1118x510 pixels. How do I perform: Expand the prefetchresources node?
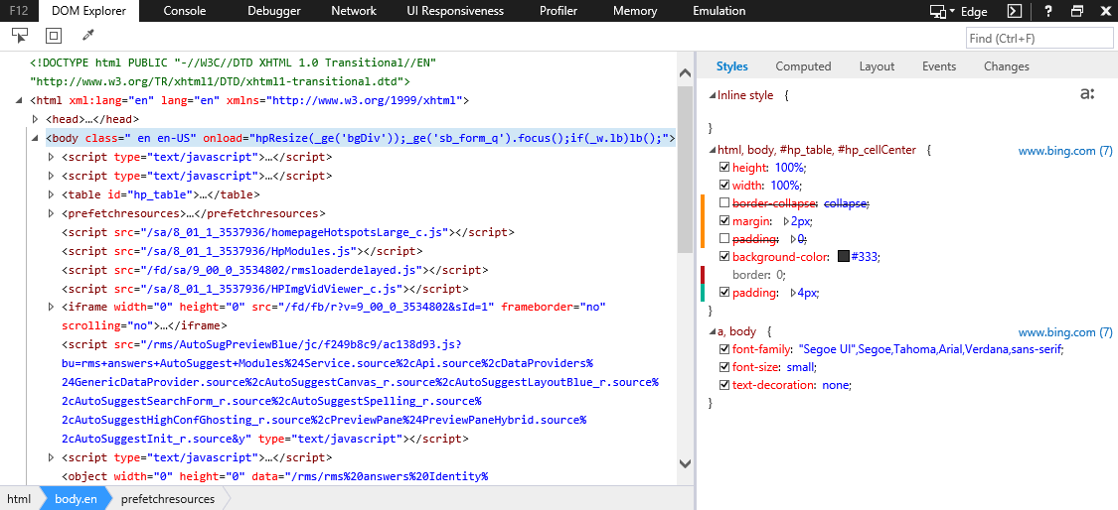pyautogui.click(x=52, y=213)
